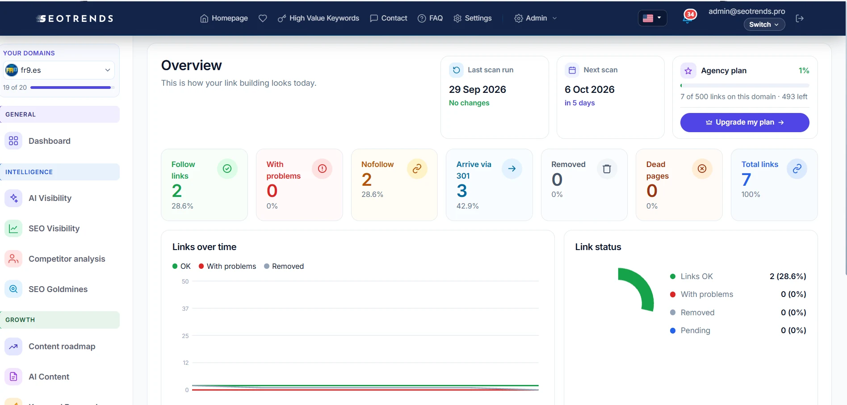Click the Last scan run refresh icon
The height and width of the screenshot is (405, 847).
(456, 70)
